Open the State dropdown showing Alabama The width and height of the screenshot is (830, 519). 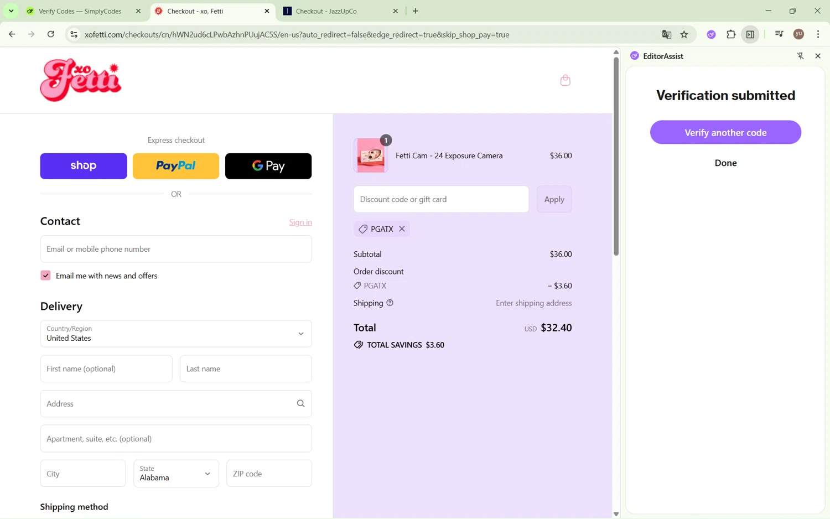pyautogui.click(x=176, y=474)
